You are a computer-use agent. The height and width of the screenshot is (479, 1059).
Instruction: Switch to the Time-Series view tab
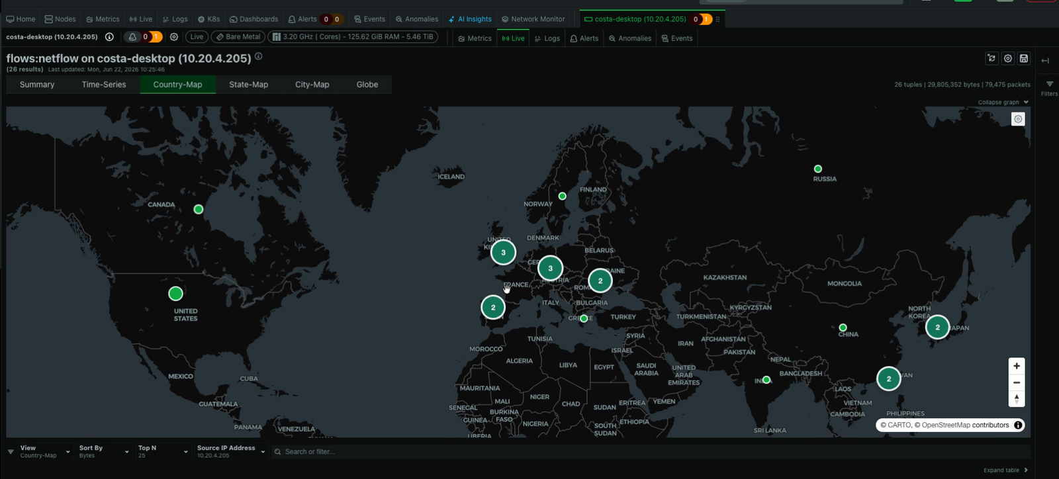click(104, 85)
